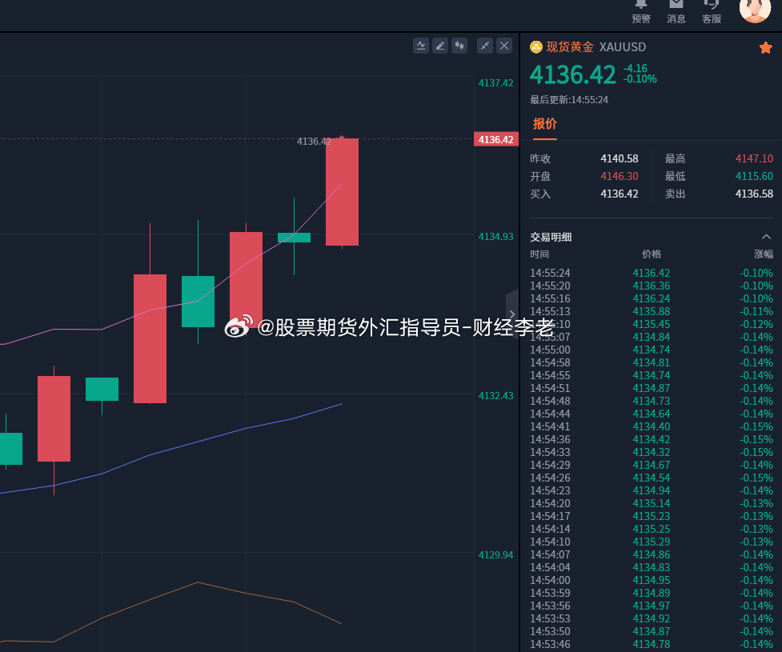Click the 昨收 value 4140.58

(x=620, y=158)
